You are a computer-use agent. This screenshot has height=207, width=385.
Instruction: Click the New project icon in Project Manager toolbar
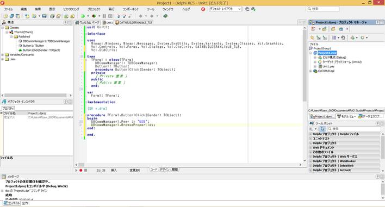tap(324, 29)
